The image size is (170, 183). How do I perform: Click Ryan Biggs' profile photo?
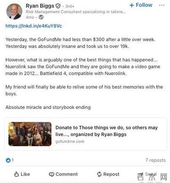[x=14, y=11]
